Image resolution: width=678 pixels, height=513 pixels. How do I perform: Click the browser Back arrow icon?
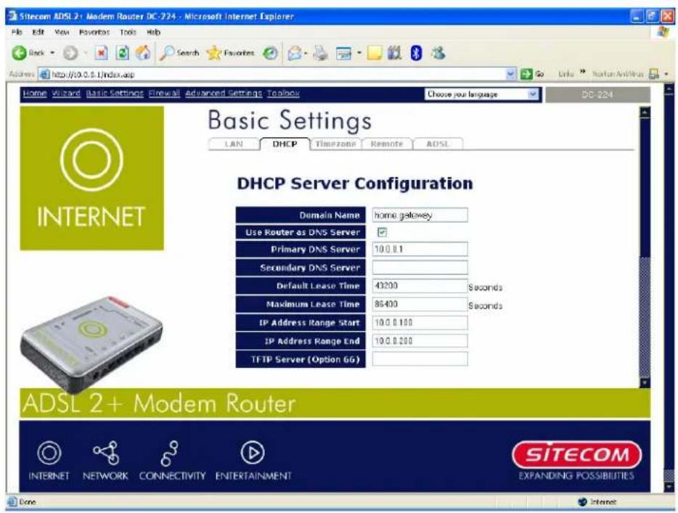pos(19,53)
